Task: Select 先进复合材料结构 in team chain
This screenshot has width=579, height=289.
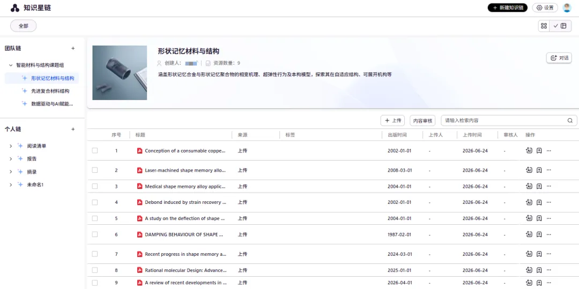Action: 50,90
